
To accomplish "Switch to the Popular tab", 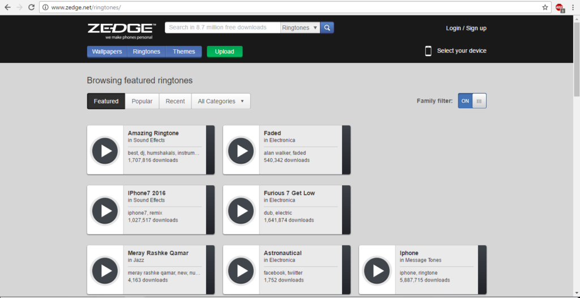I will [x=142, y=101].
